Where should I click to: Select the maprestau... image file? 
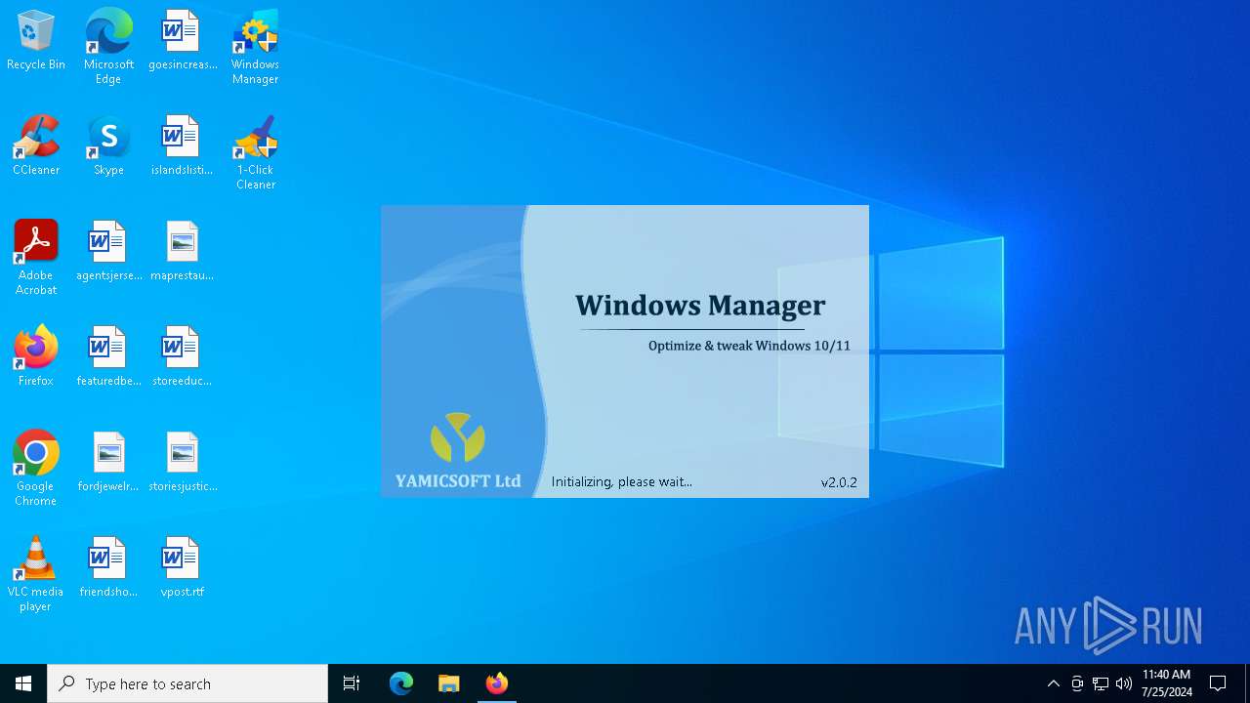[x=182, y=252]
